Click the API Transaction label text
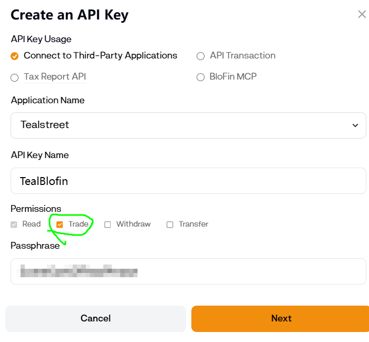Screen dimensions: 369x342 pyautogui.click(x=242, y=55)
